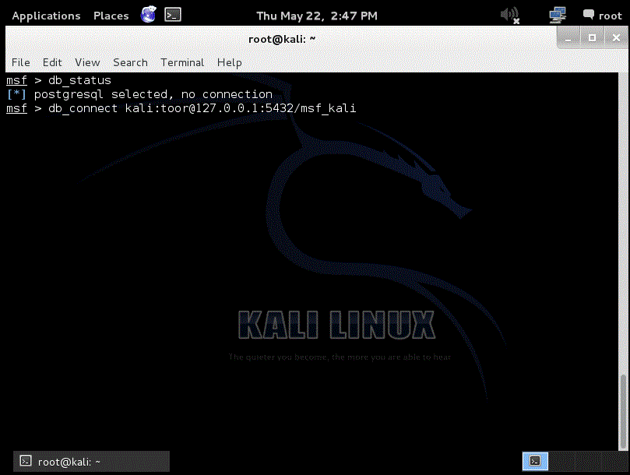Click the db_connect command line text
Image resolution: width=630 pixels, height=475 pixels.
(202, 108)
